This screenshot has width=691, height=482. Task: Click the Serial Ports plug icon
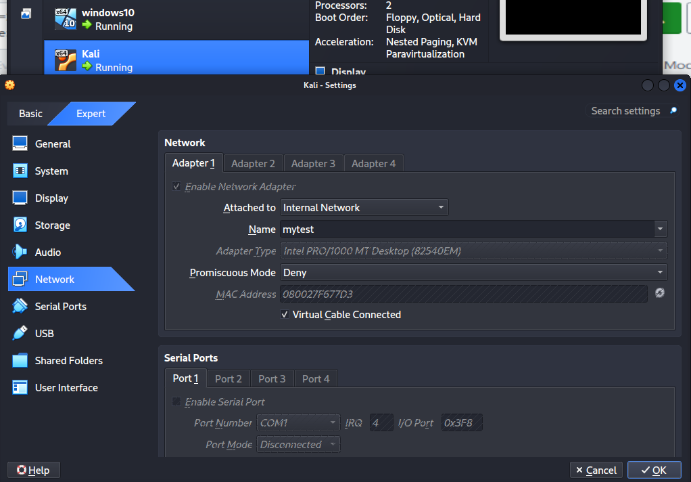[20, 306]
